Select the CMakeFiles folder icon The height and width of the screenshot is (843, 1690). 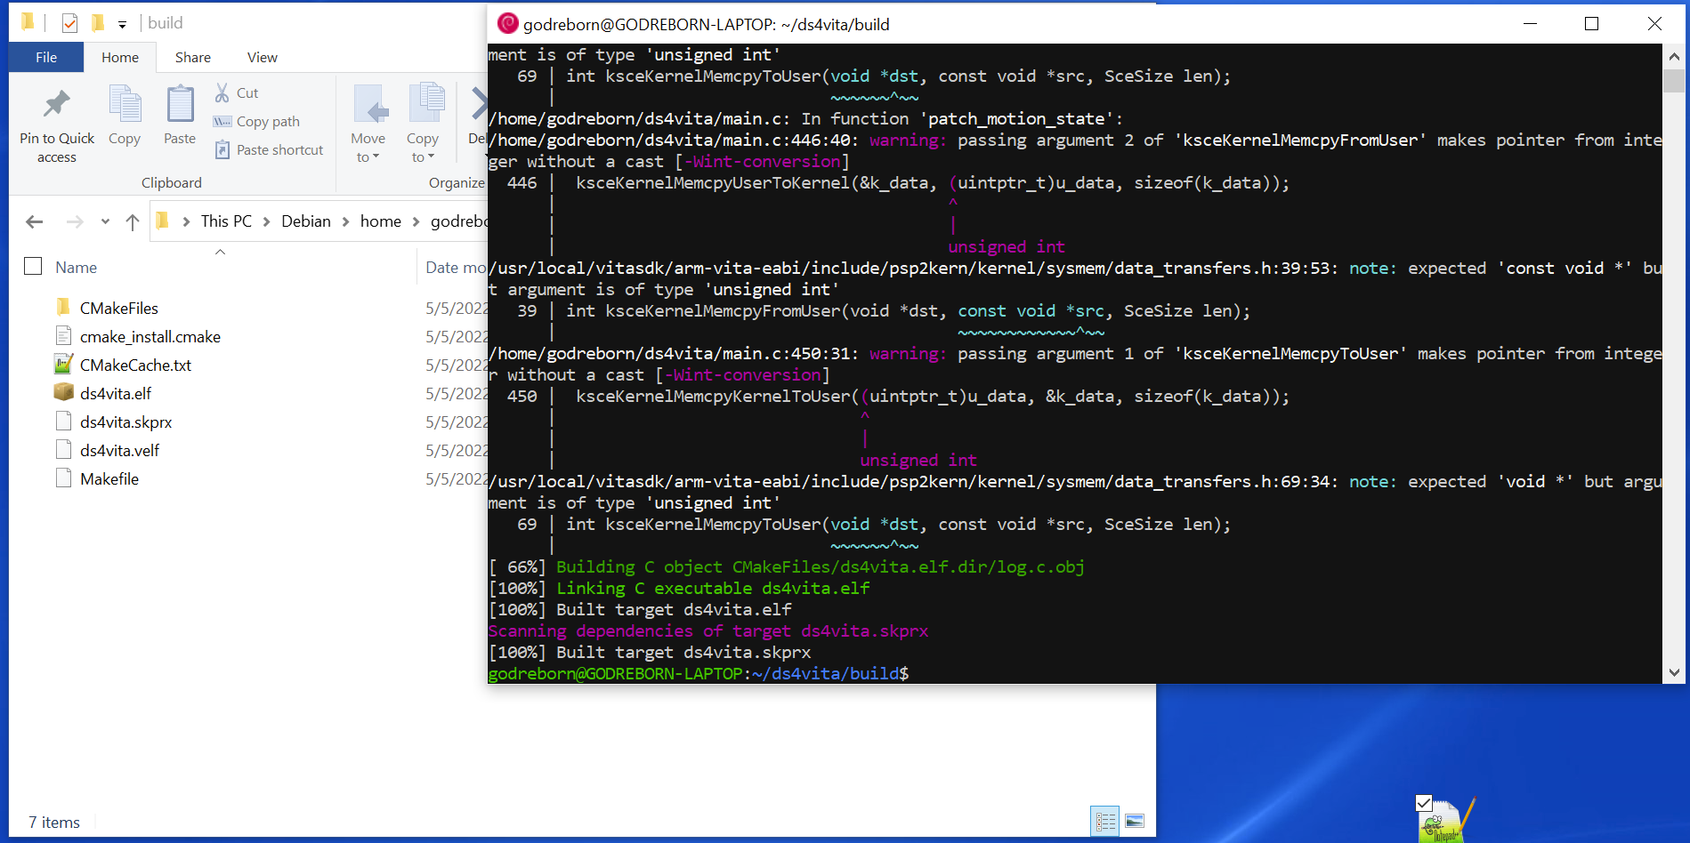coord(63,308)
